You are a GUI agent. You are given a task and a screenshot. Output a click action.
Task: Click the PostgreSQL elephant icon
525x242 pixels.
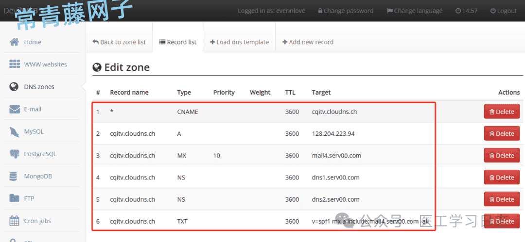coord(15,154)
